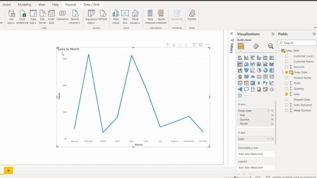Open the Recent sources dropdown
Viewport: 317px width, 178px height.
click(75, 17)
